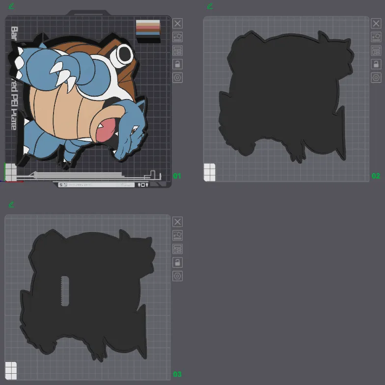The height and width of the screenshot is (385, 385).
Task: Auto orient objects on plate 02
Action: click(x=376, y=37)
